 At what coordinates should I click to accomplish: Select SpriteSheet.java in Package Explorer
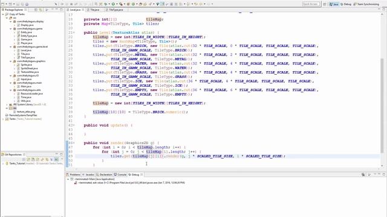29,68
